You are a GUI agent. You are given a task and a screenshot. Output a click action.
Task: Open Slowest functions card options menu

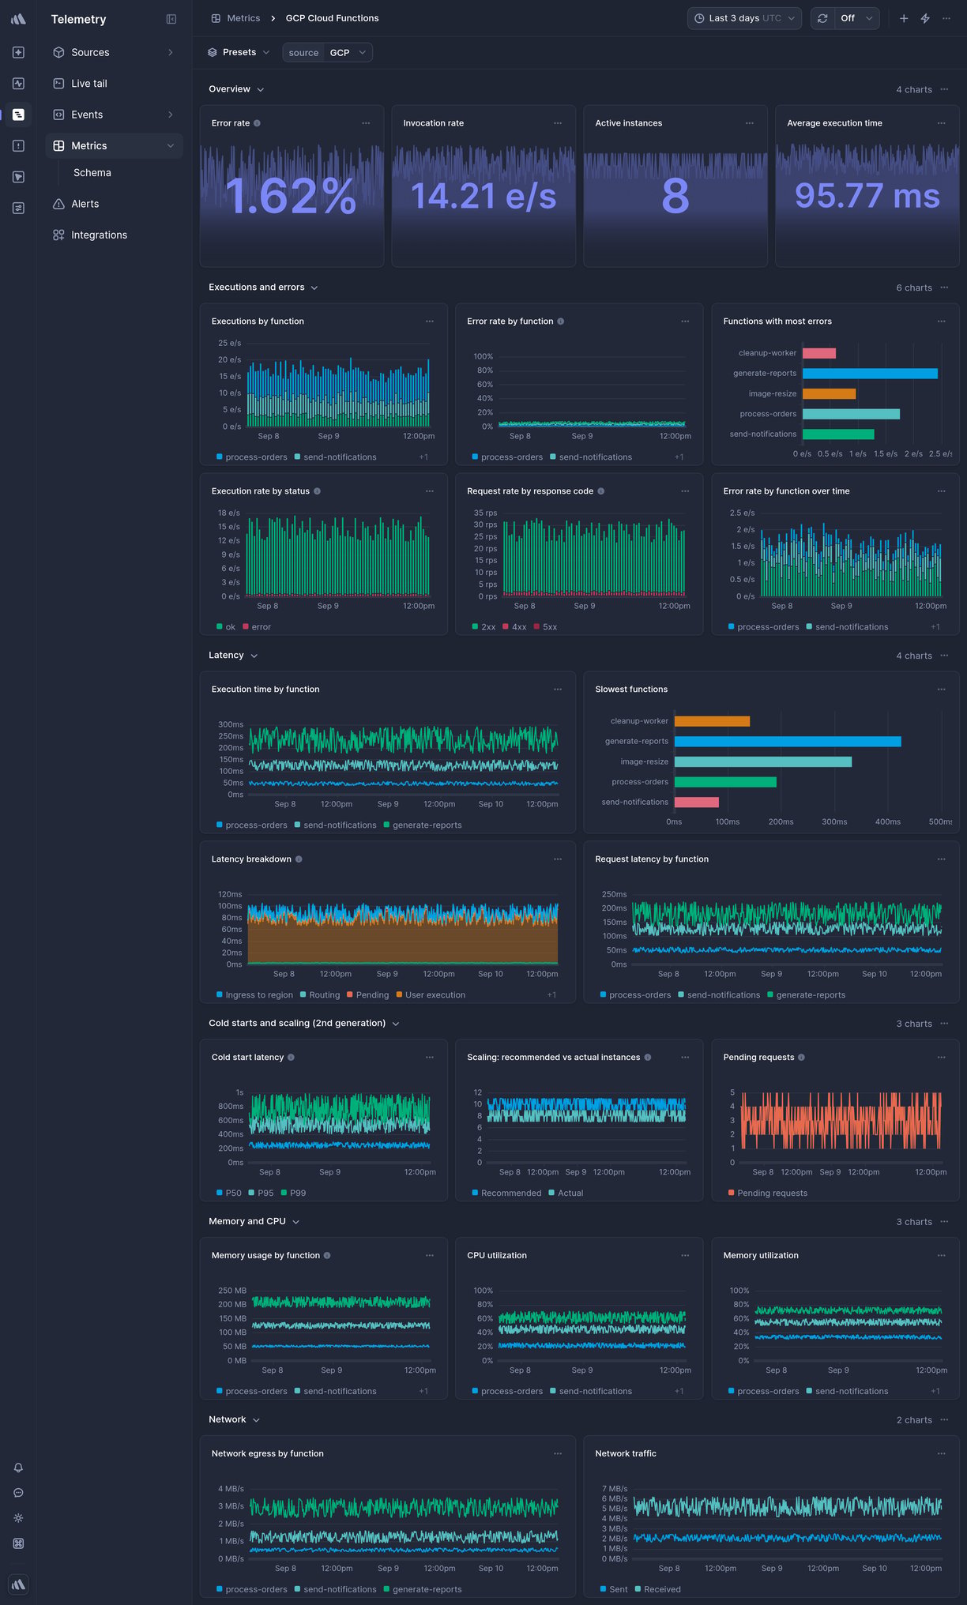pos(942,690)
